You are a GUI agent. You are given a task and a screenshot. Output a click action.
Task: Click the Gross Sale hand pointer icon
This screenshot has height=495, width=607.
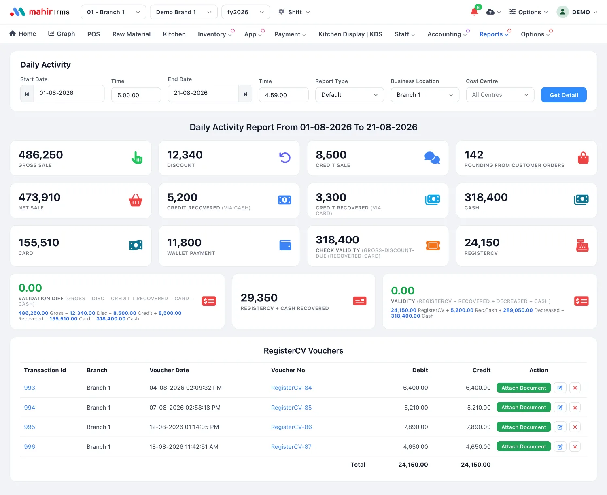coord(137,158)
